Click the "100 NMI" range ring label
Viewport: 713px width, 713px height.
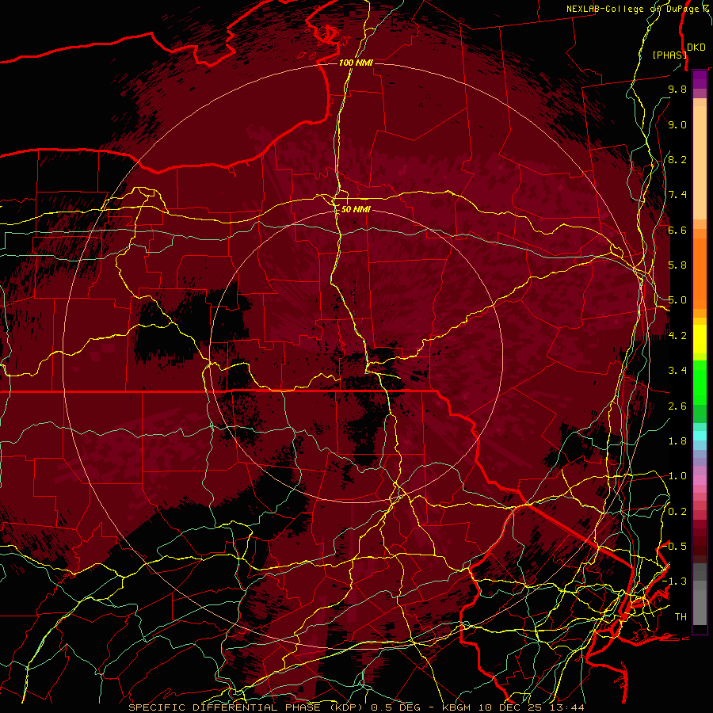356,63
